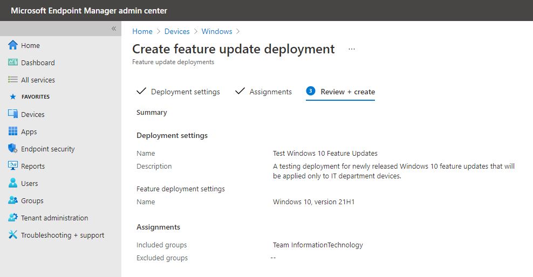Click the 'Feature deployment settings' label
The width and height of the screenshot is (533, 277).
181,189
